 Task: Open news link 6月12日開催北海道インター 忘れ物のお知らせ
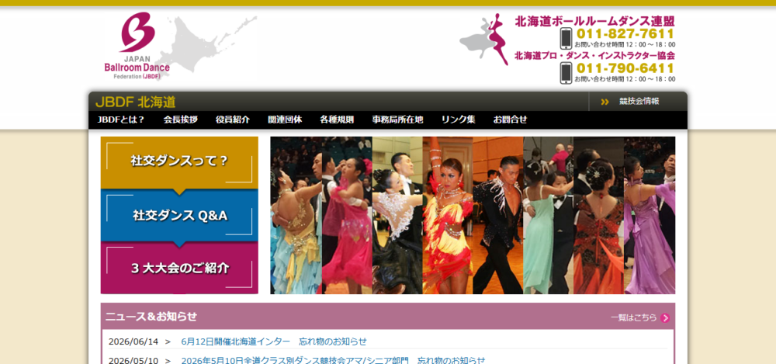click(x=274, y=341)
